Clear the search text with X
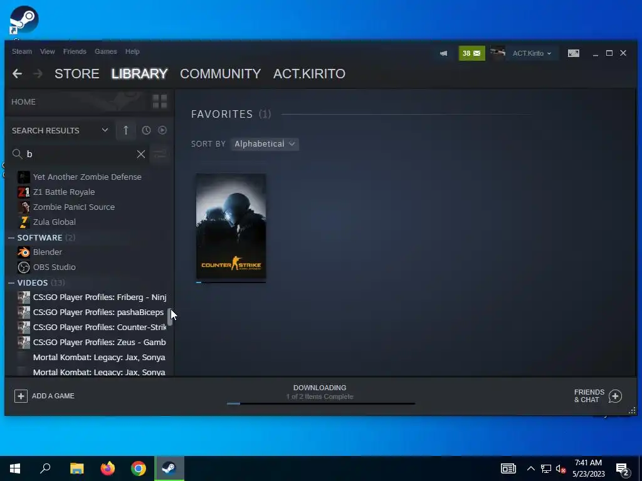 [141, 154]
